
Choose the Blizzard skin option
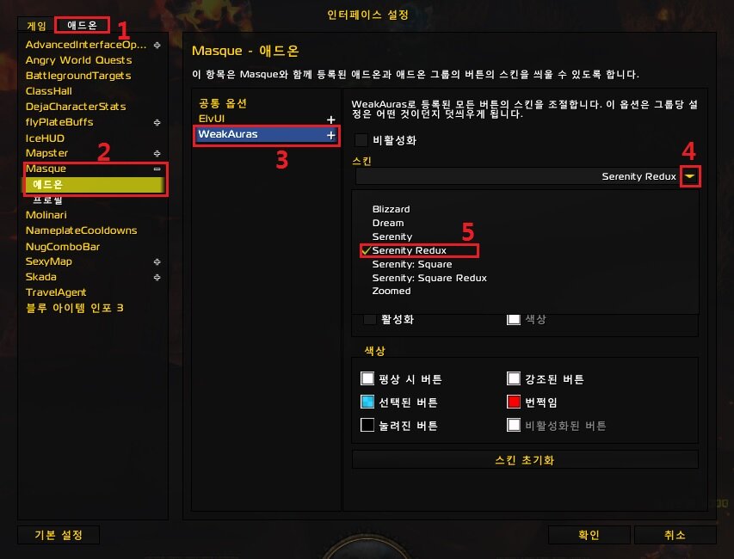coord(391,209)
